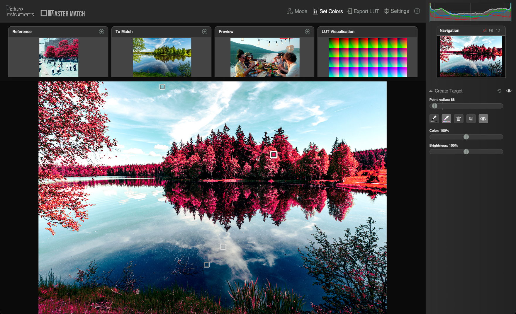Open the Mode menu

297,11
